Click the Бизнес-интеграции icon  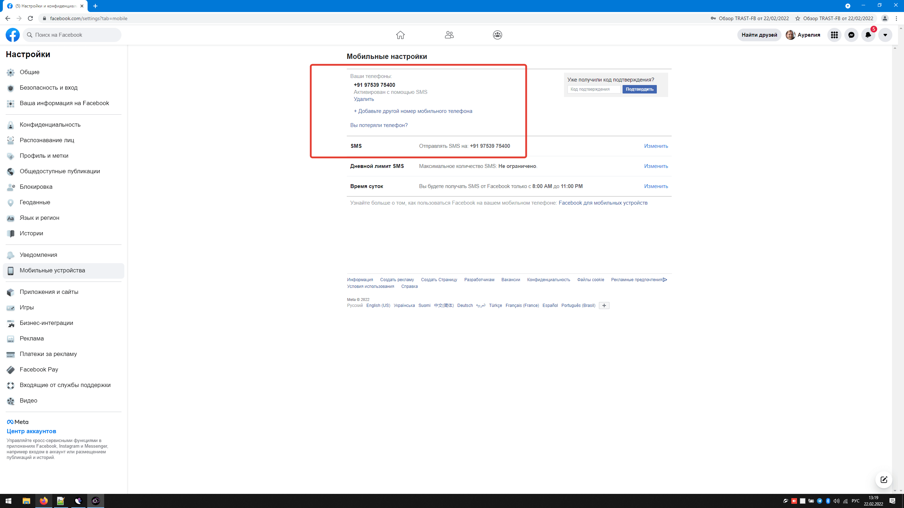pos(11,323)
